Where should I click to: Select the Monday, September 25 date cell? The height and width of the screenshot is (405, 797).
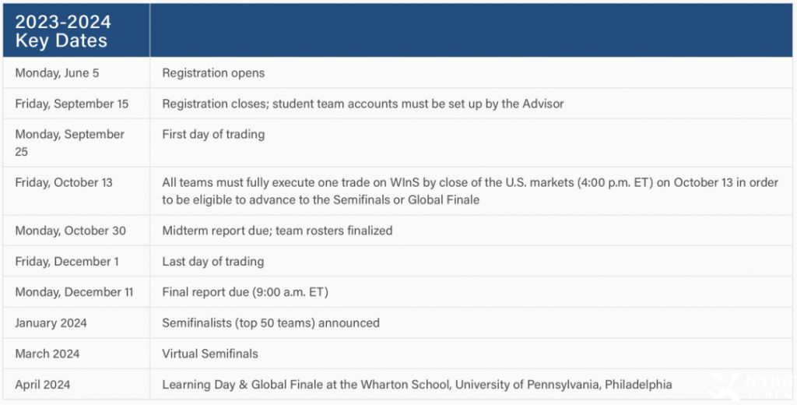pos(76,143)
